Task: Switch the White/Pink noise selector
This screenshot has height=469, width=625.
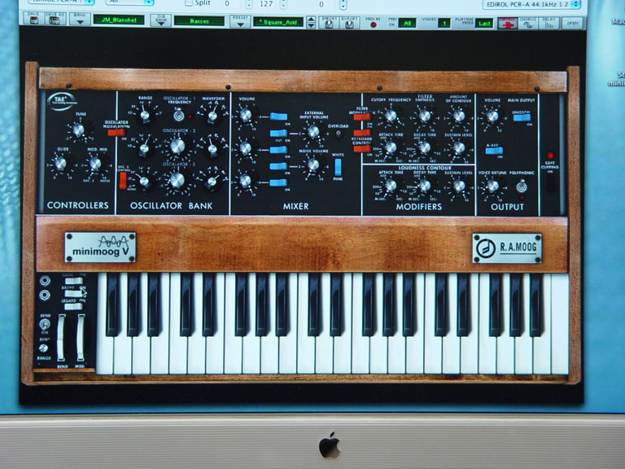Action: tap(337, 167)
